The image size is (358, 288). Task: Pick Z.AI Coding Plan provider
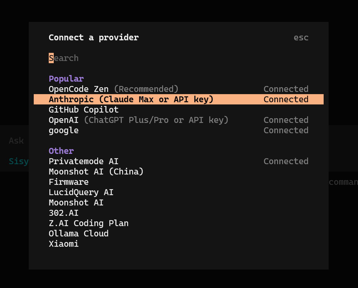[179, 223]
